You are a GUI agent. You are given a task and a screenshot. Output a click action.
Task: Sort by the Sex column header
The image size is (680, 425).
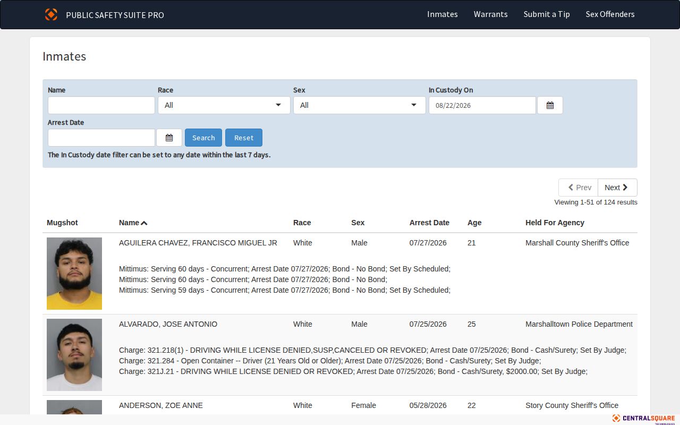pos(358,223)
